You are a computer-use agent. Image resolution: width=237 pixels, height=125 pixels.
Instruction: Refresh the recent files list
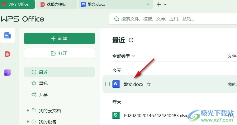131,40
